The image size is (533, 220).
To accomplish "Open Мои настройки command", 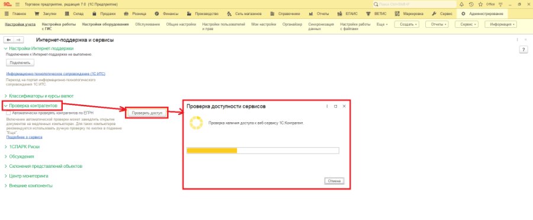I will click(x=264, y=24).
